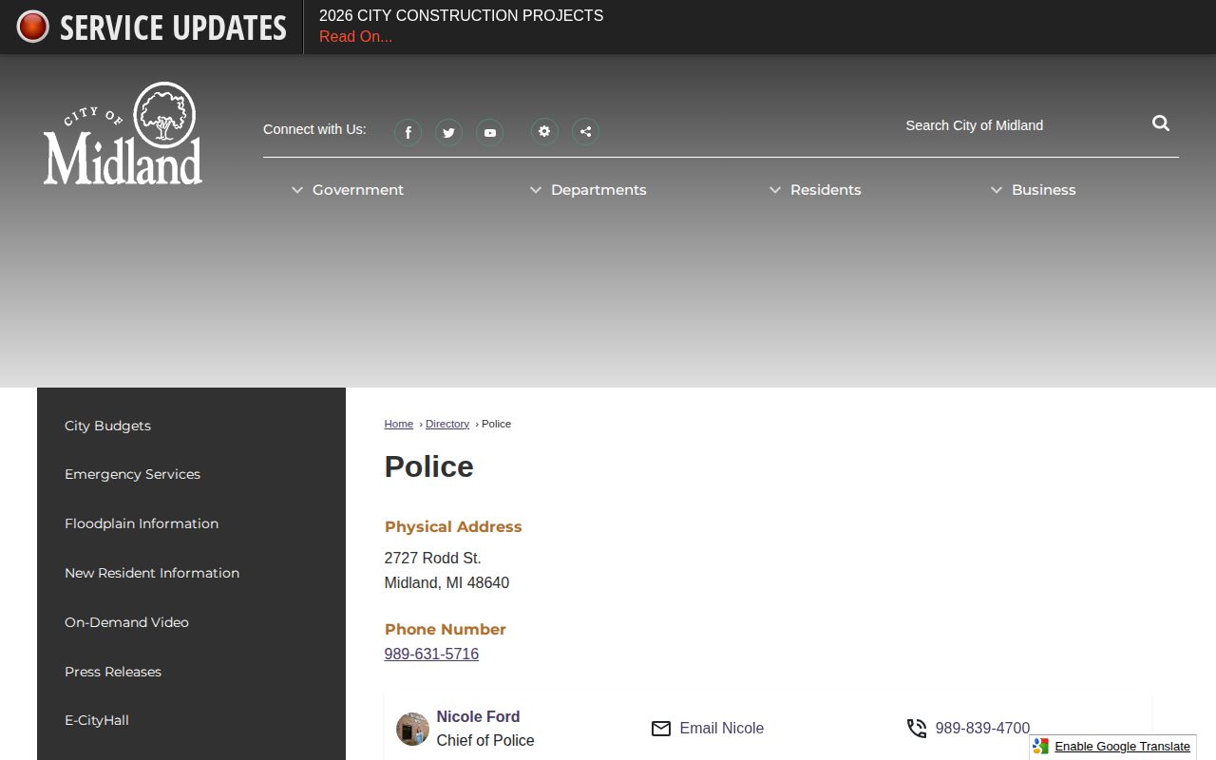Screen dimensions: 1216x760
Task: Click the Physical Address heading
Action: pos(453,526)
